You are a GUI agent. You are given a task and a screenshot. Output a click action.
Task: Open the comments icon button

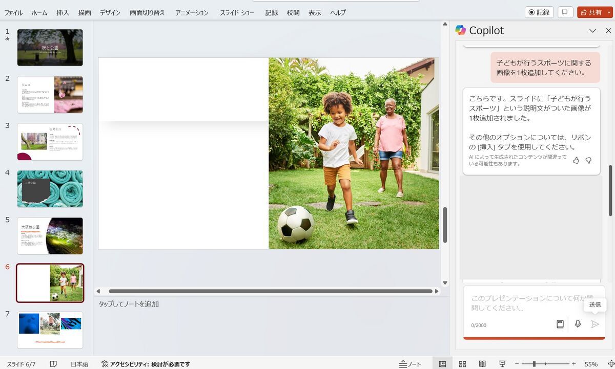pyautogui.click(x=565, y=12)
